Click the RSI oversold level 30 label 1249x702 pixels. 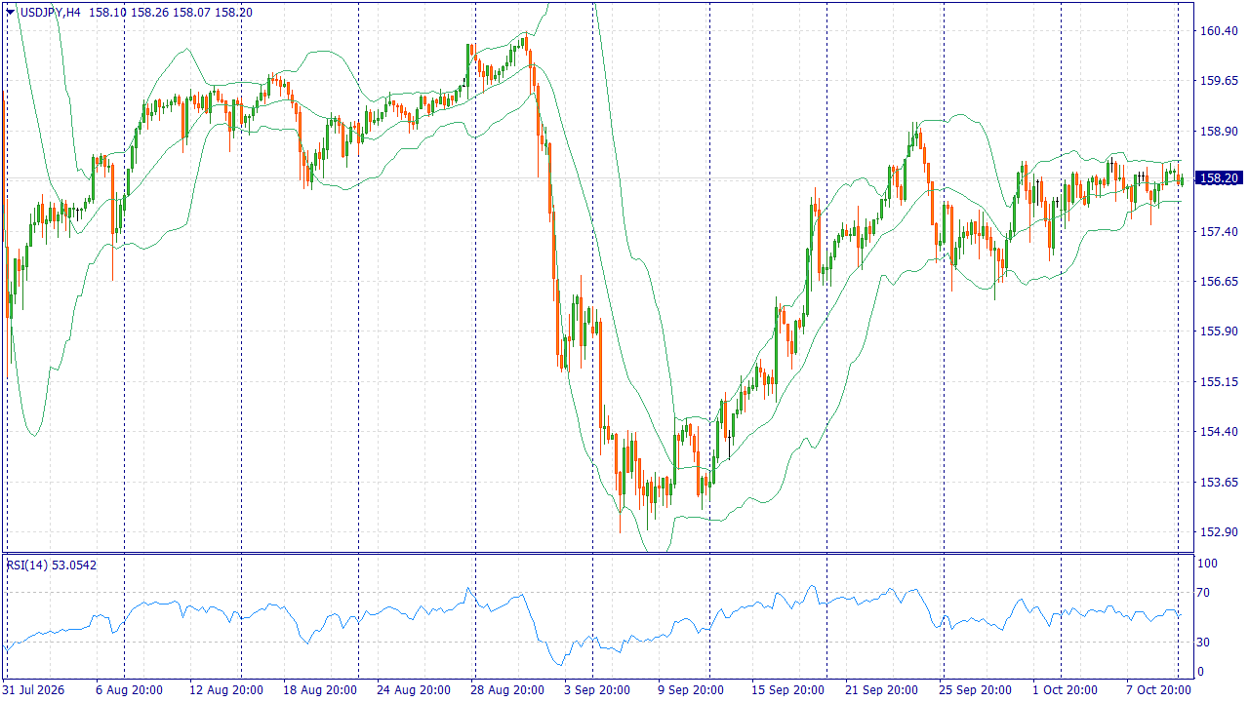point(1205,642)
